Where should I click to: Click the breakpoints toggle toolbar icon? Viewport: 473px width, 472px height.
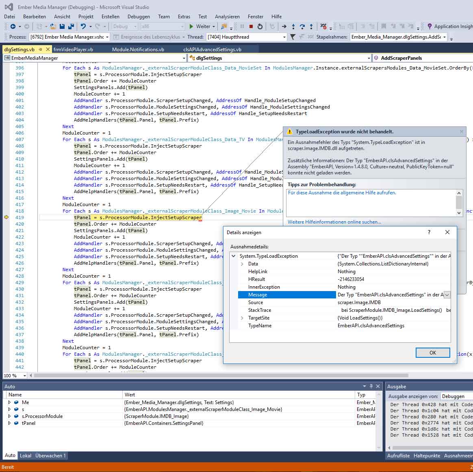323,26
